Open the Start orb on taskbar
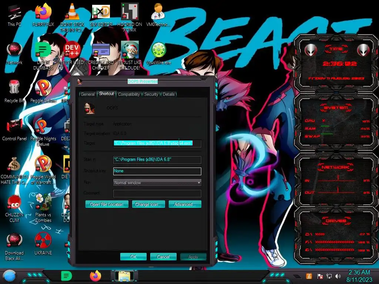Image resolution: width=379 pixels, height=284 pixels. 10,276
